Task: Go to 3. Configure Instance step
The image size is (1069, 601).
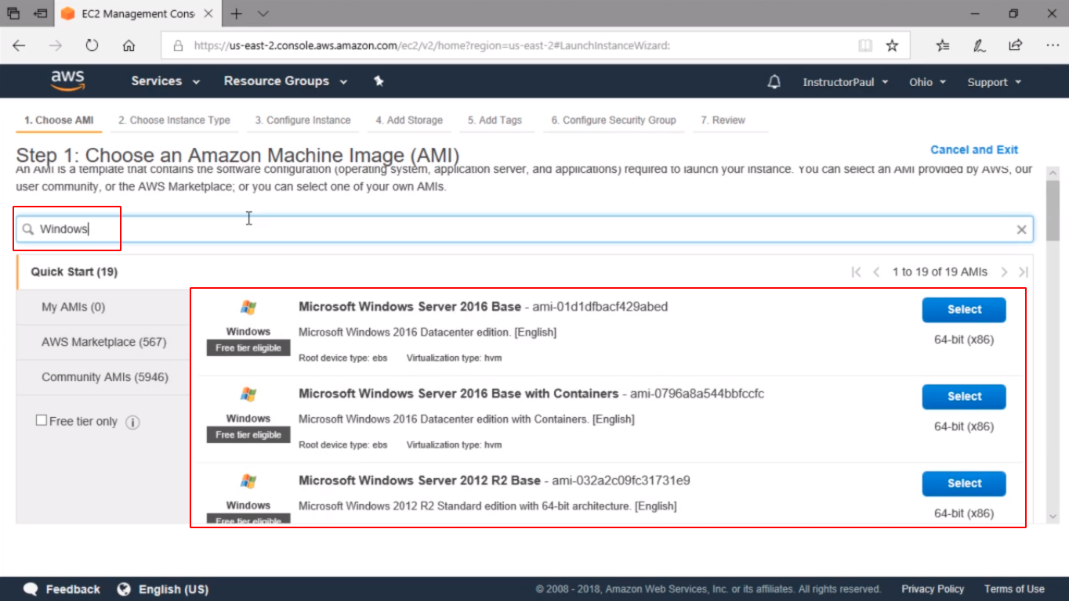Action: (x=303, y=121)
